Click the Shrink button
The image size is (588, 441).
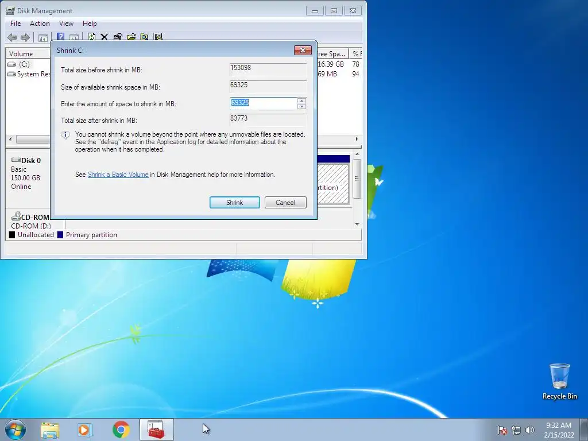235,203
